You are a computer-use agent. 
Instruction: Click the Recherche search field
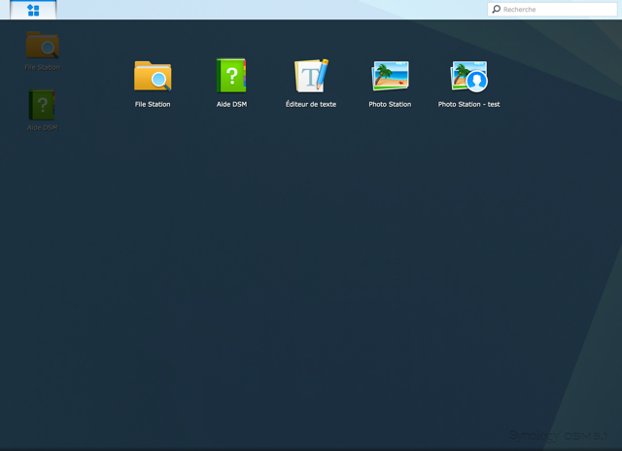click(552, 9)
